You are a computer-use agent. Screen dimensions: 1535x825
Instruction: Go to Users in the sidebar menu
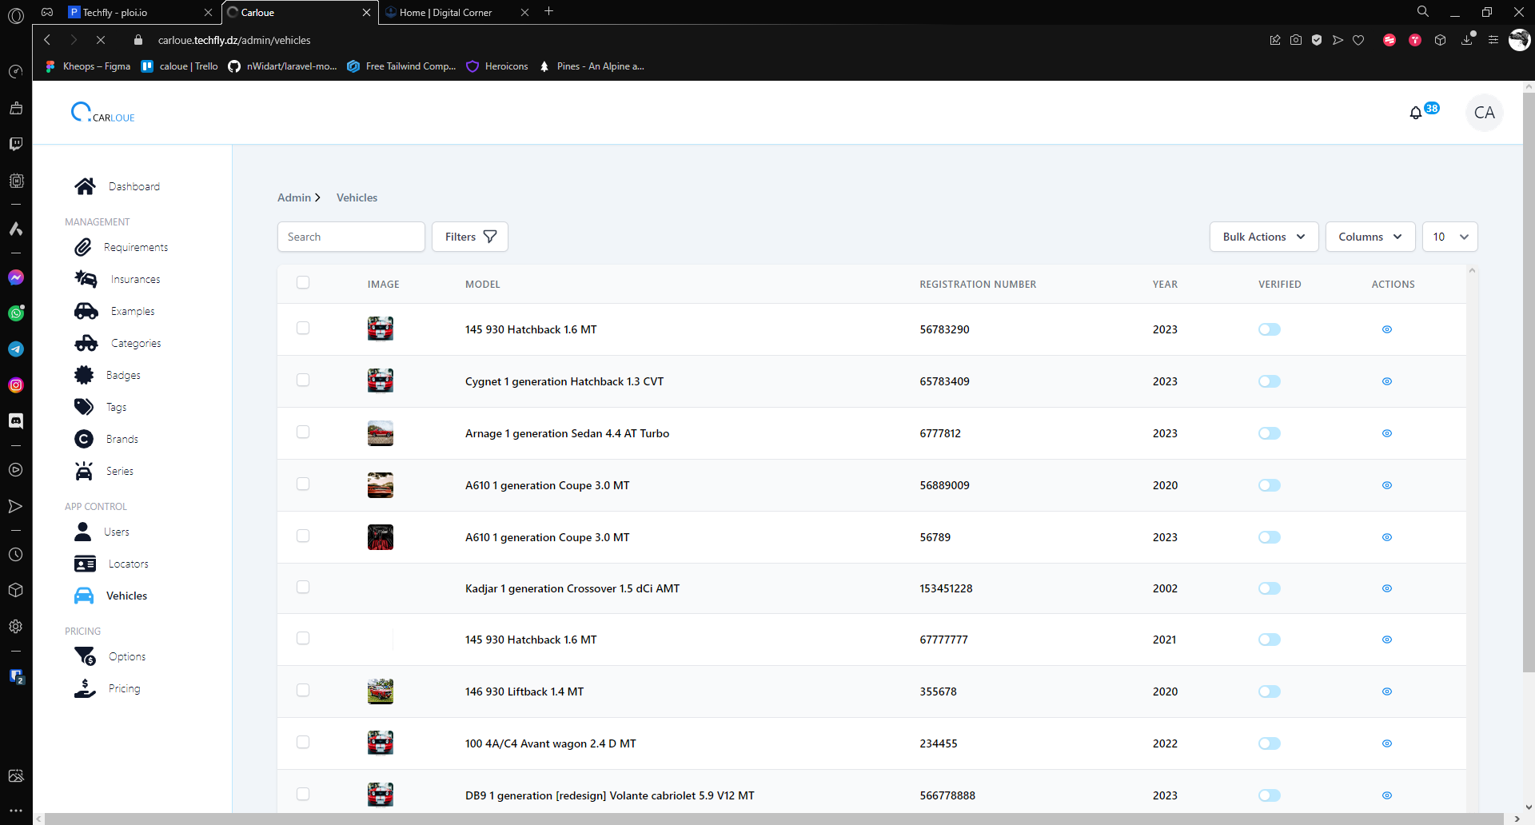point(116,532)
